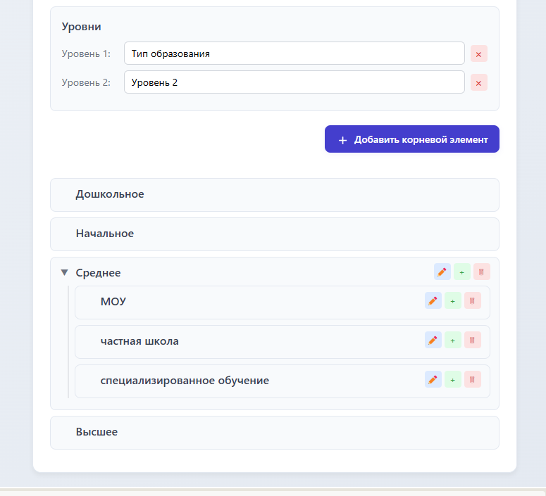Viewport: 546px width, 496px height.
Task: Delete the Среднее element via trash icon
Action: click(482, 272)
